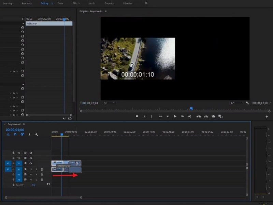Switch to the Color workspace
The height and width of the screenshot is (205, 273).
61,3
